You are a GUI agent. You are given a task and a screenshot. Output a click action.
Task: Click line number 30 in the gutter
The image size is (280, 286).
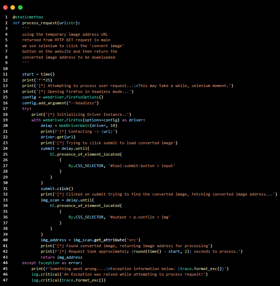click(x=5, y=183)
